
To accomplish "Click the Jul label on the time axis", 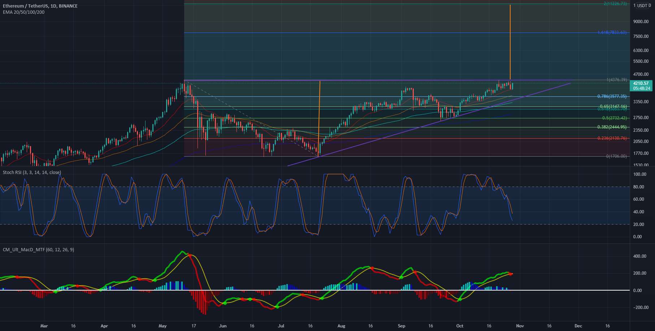I will (281, 326).
